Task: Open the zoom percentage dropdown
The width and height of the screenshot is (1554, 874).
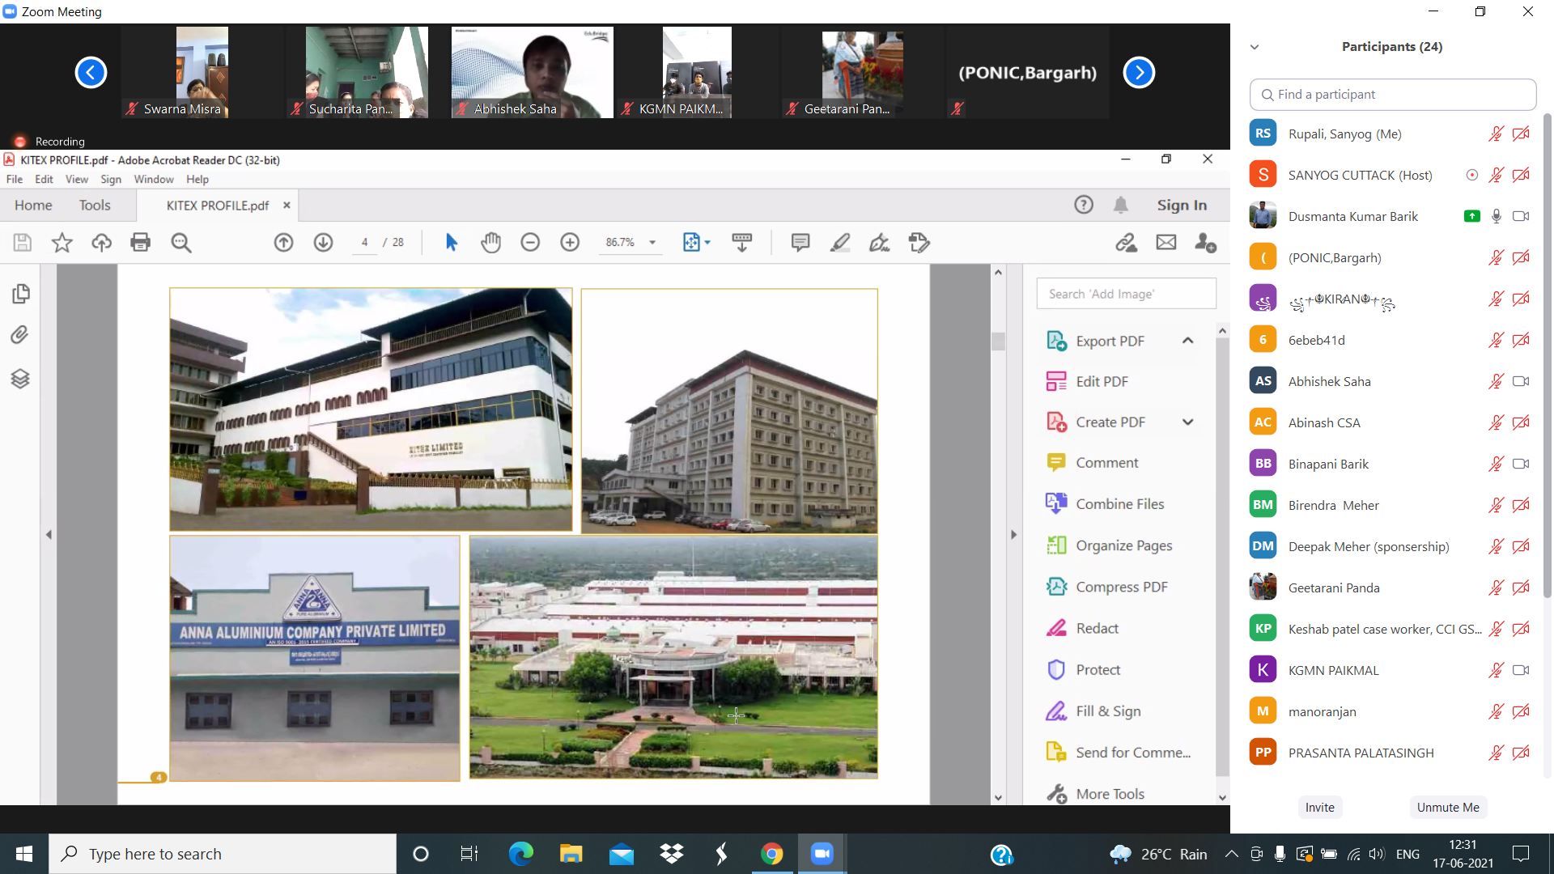Action: pyautogui.click(x=652, y=242)
